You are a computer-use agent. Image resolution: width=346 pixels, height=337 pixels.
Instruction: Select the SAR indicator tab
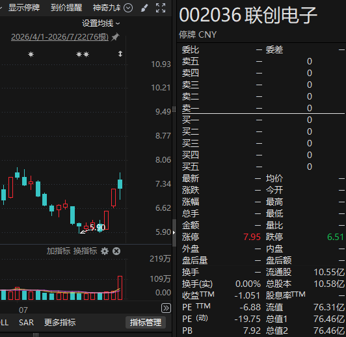(26, 323)
